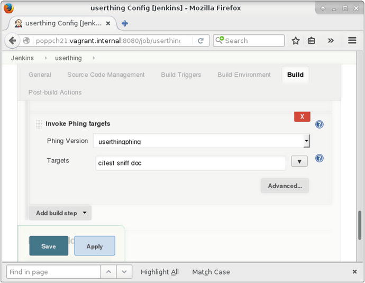This screenshot has height=283, width=365.
Task: Delete the Phing build step with red X
Action: (302, 117)
